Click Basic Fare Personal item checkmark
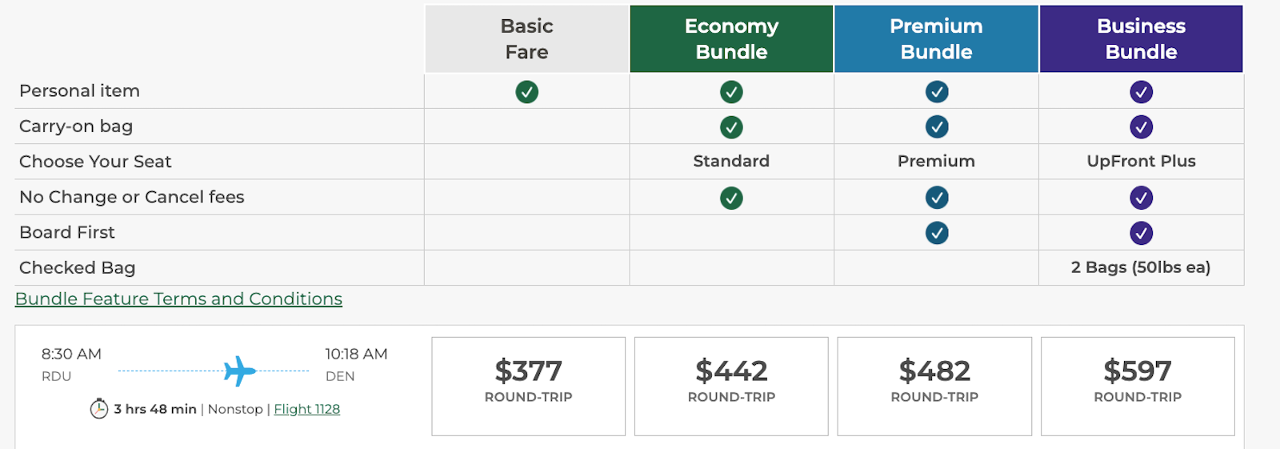This screenshot has height=449, width=1280. coord(526,92)
